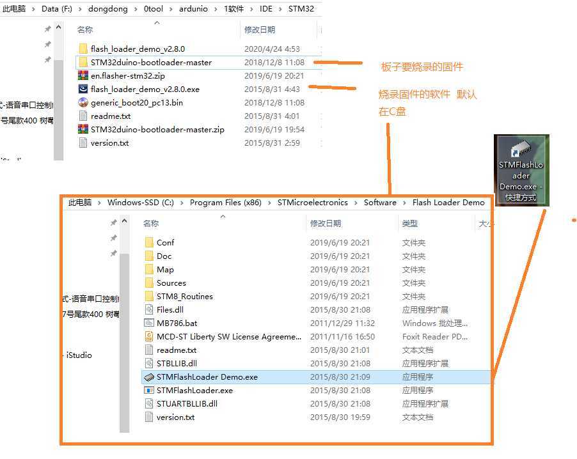The width and height of the screenshot is (577, 459).
Task: Open STMFlashLoader Demo.exe desktop shortcut
Action: coord(521,170)
